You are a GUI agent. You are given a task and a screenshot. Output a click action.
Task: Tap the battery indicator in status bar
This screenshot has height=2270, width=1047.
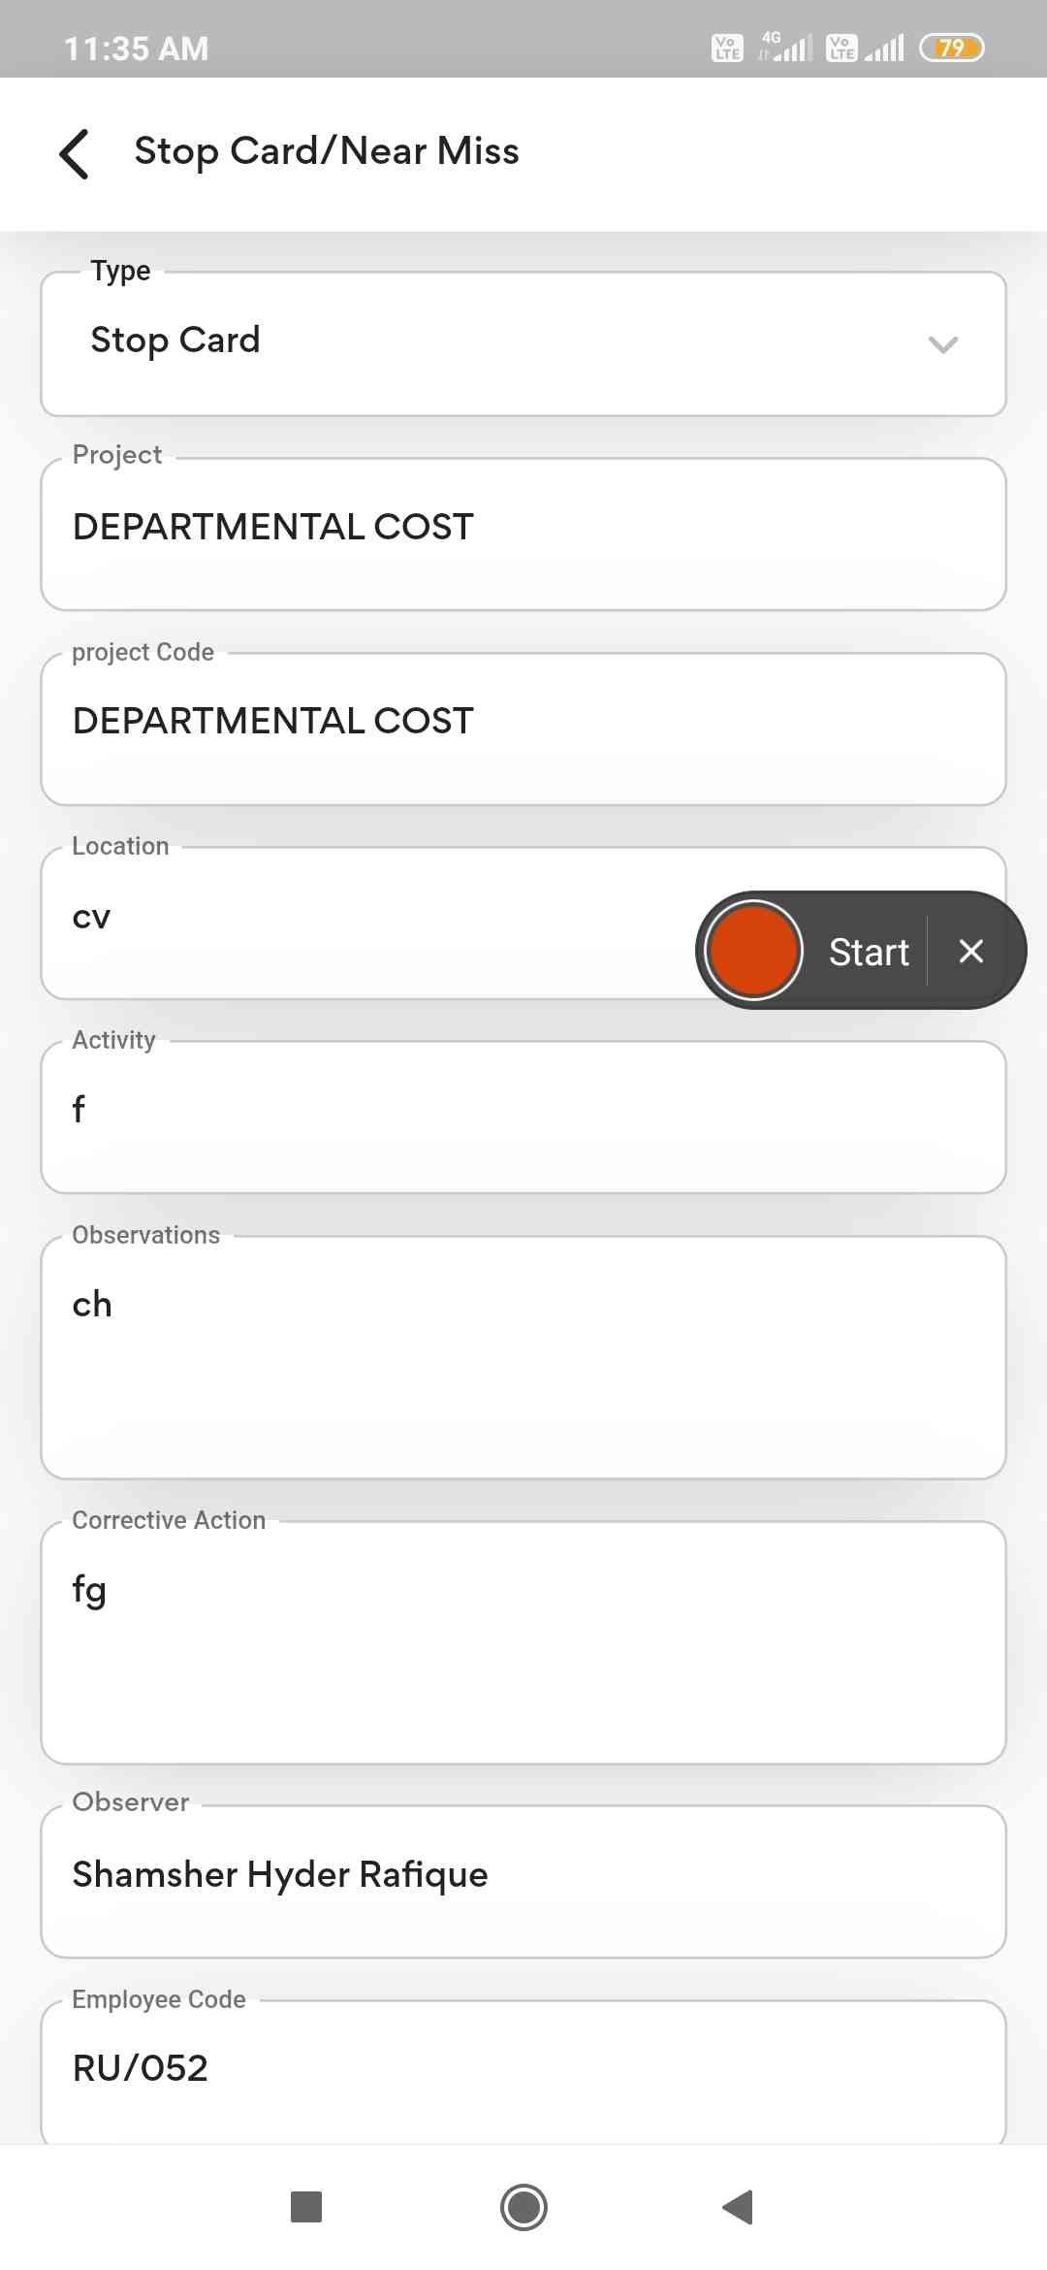pos(951,48)
